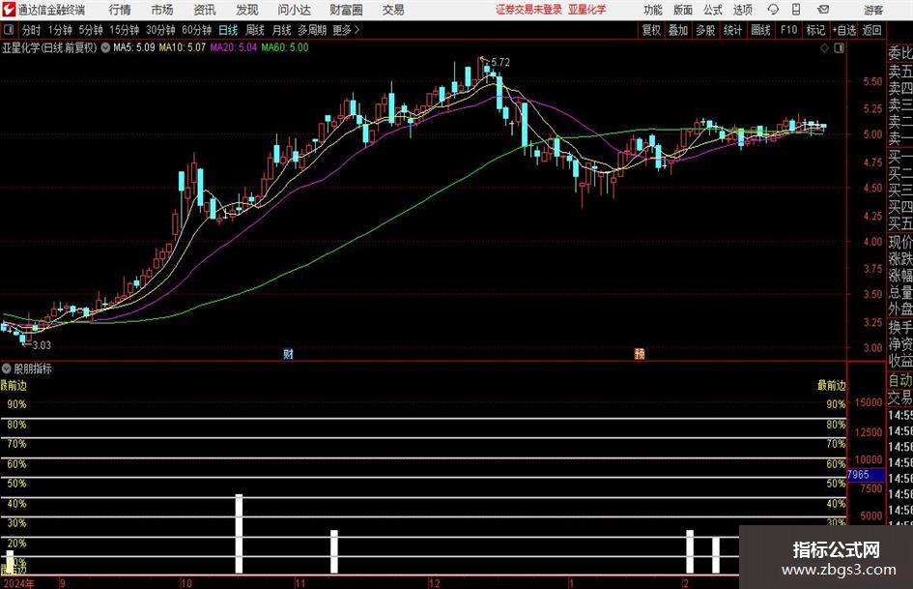
Task: Click the 复权 toolbar button
Action: [651, 30]
